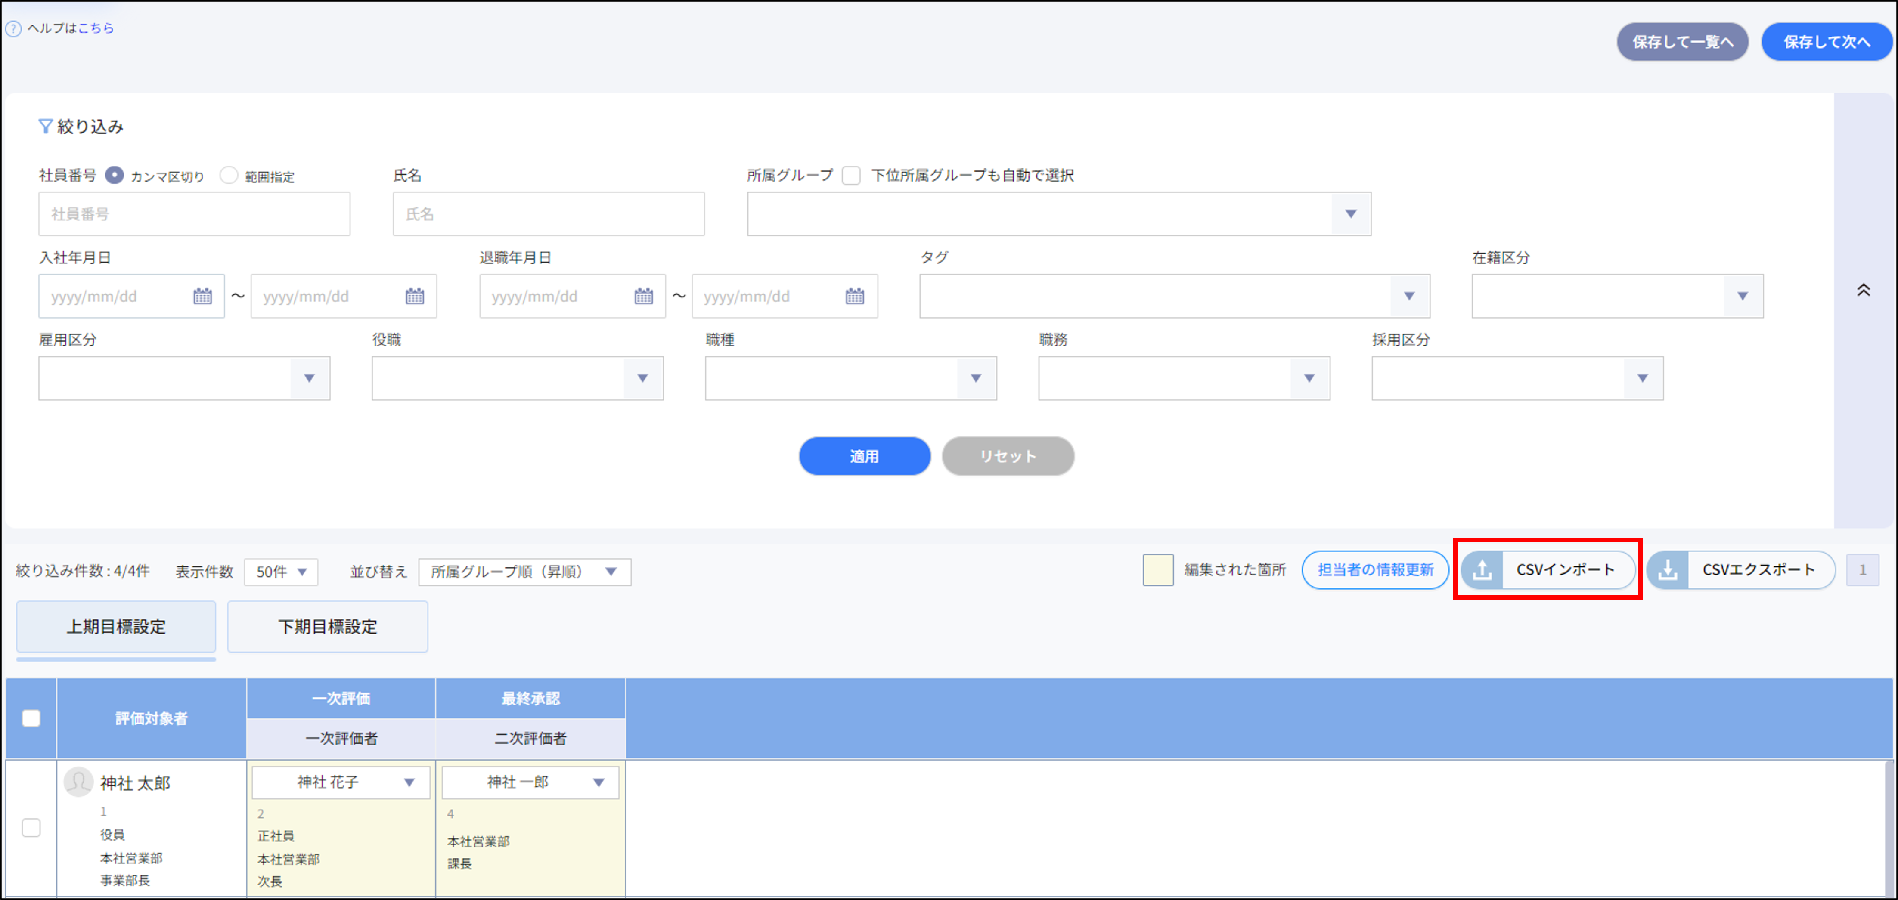Screen dimensions: 1898x900
Task: Click 絞り込み件数：4/4件 text
Action: click(83, 571)
